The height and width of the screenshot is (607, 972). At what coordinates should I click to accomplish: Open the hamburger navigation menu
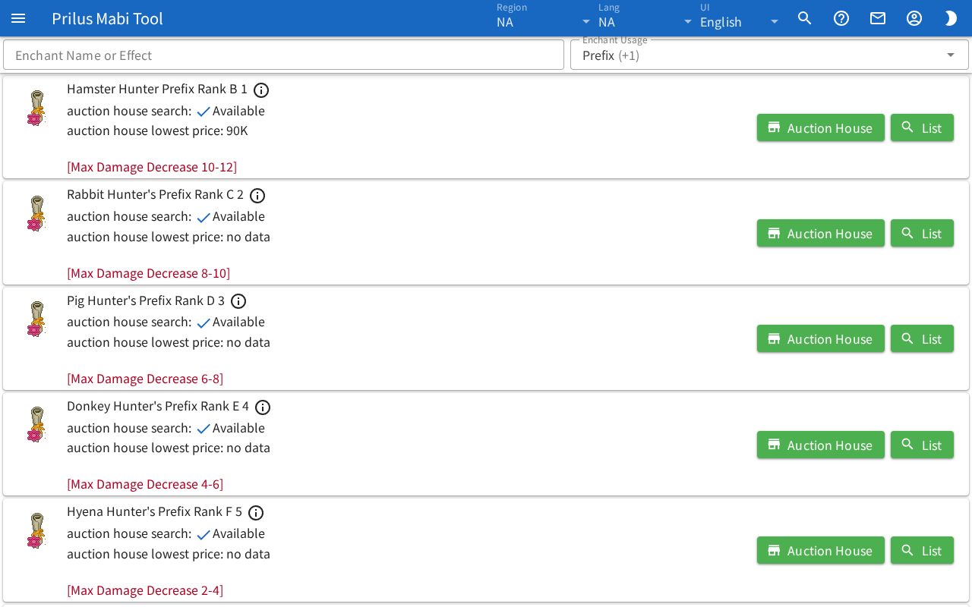click(18, 18)
